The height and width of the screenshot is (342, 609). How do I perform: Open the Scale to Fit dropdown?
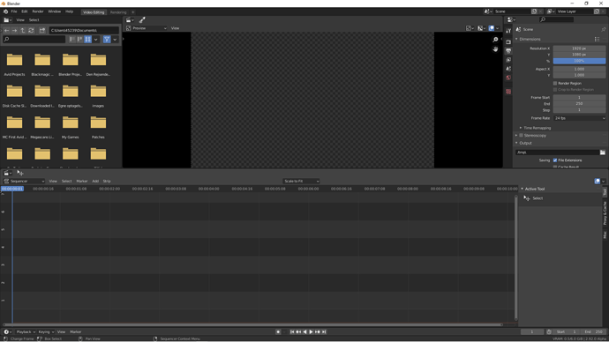(x=301, y=181)
